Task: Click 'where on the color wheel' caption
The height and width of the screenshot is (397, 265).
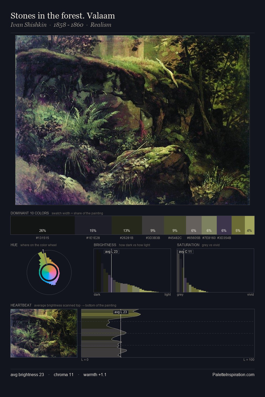Action: click(38, 245)
